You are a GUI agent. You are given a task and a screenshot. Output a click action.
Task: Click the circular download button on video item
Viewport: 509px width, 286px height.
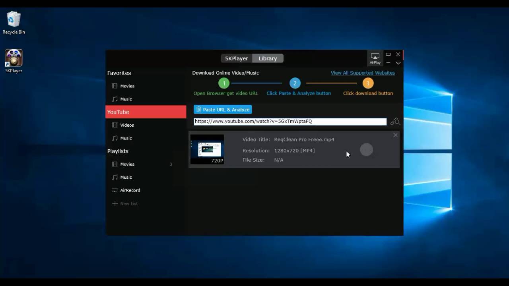(366, 150)
